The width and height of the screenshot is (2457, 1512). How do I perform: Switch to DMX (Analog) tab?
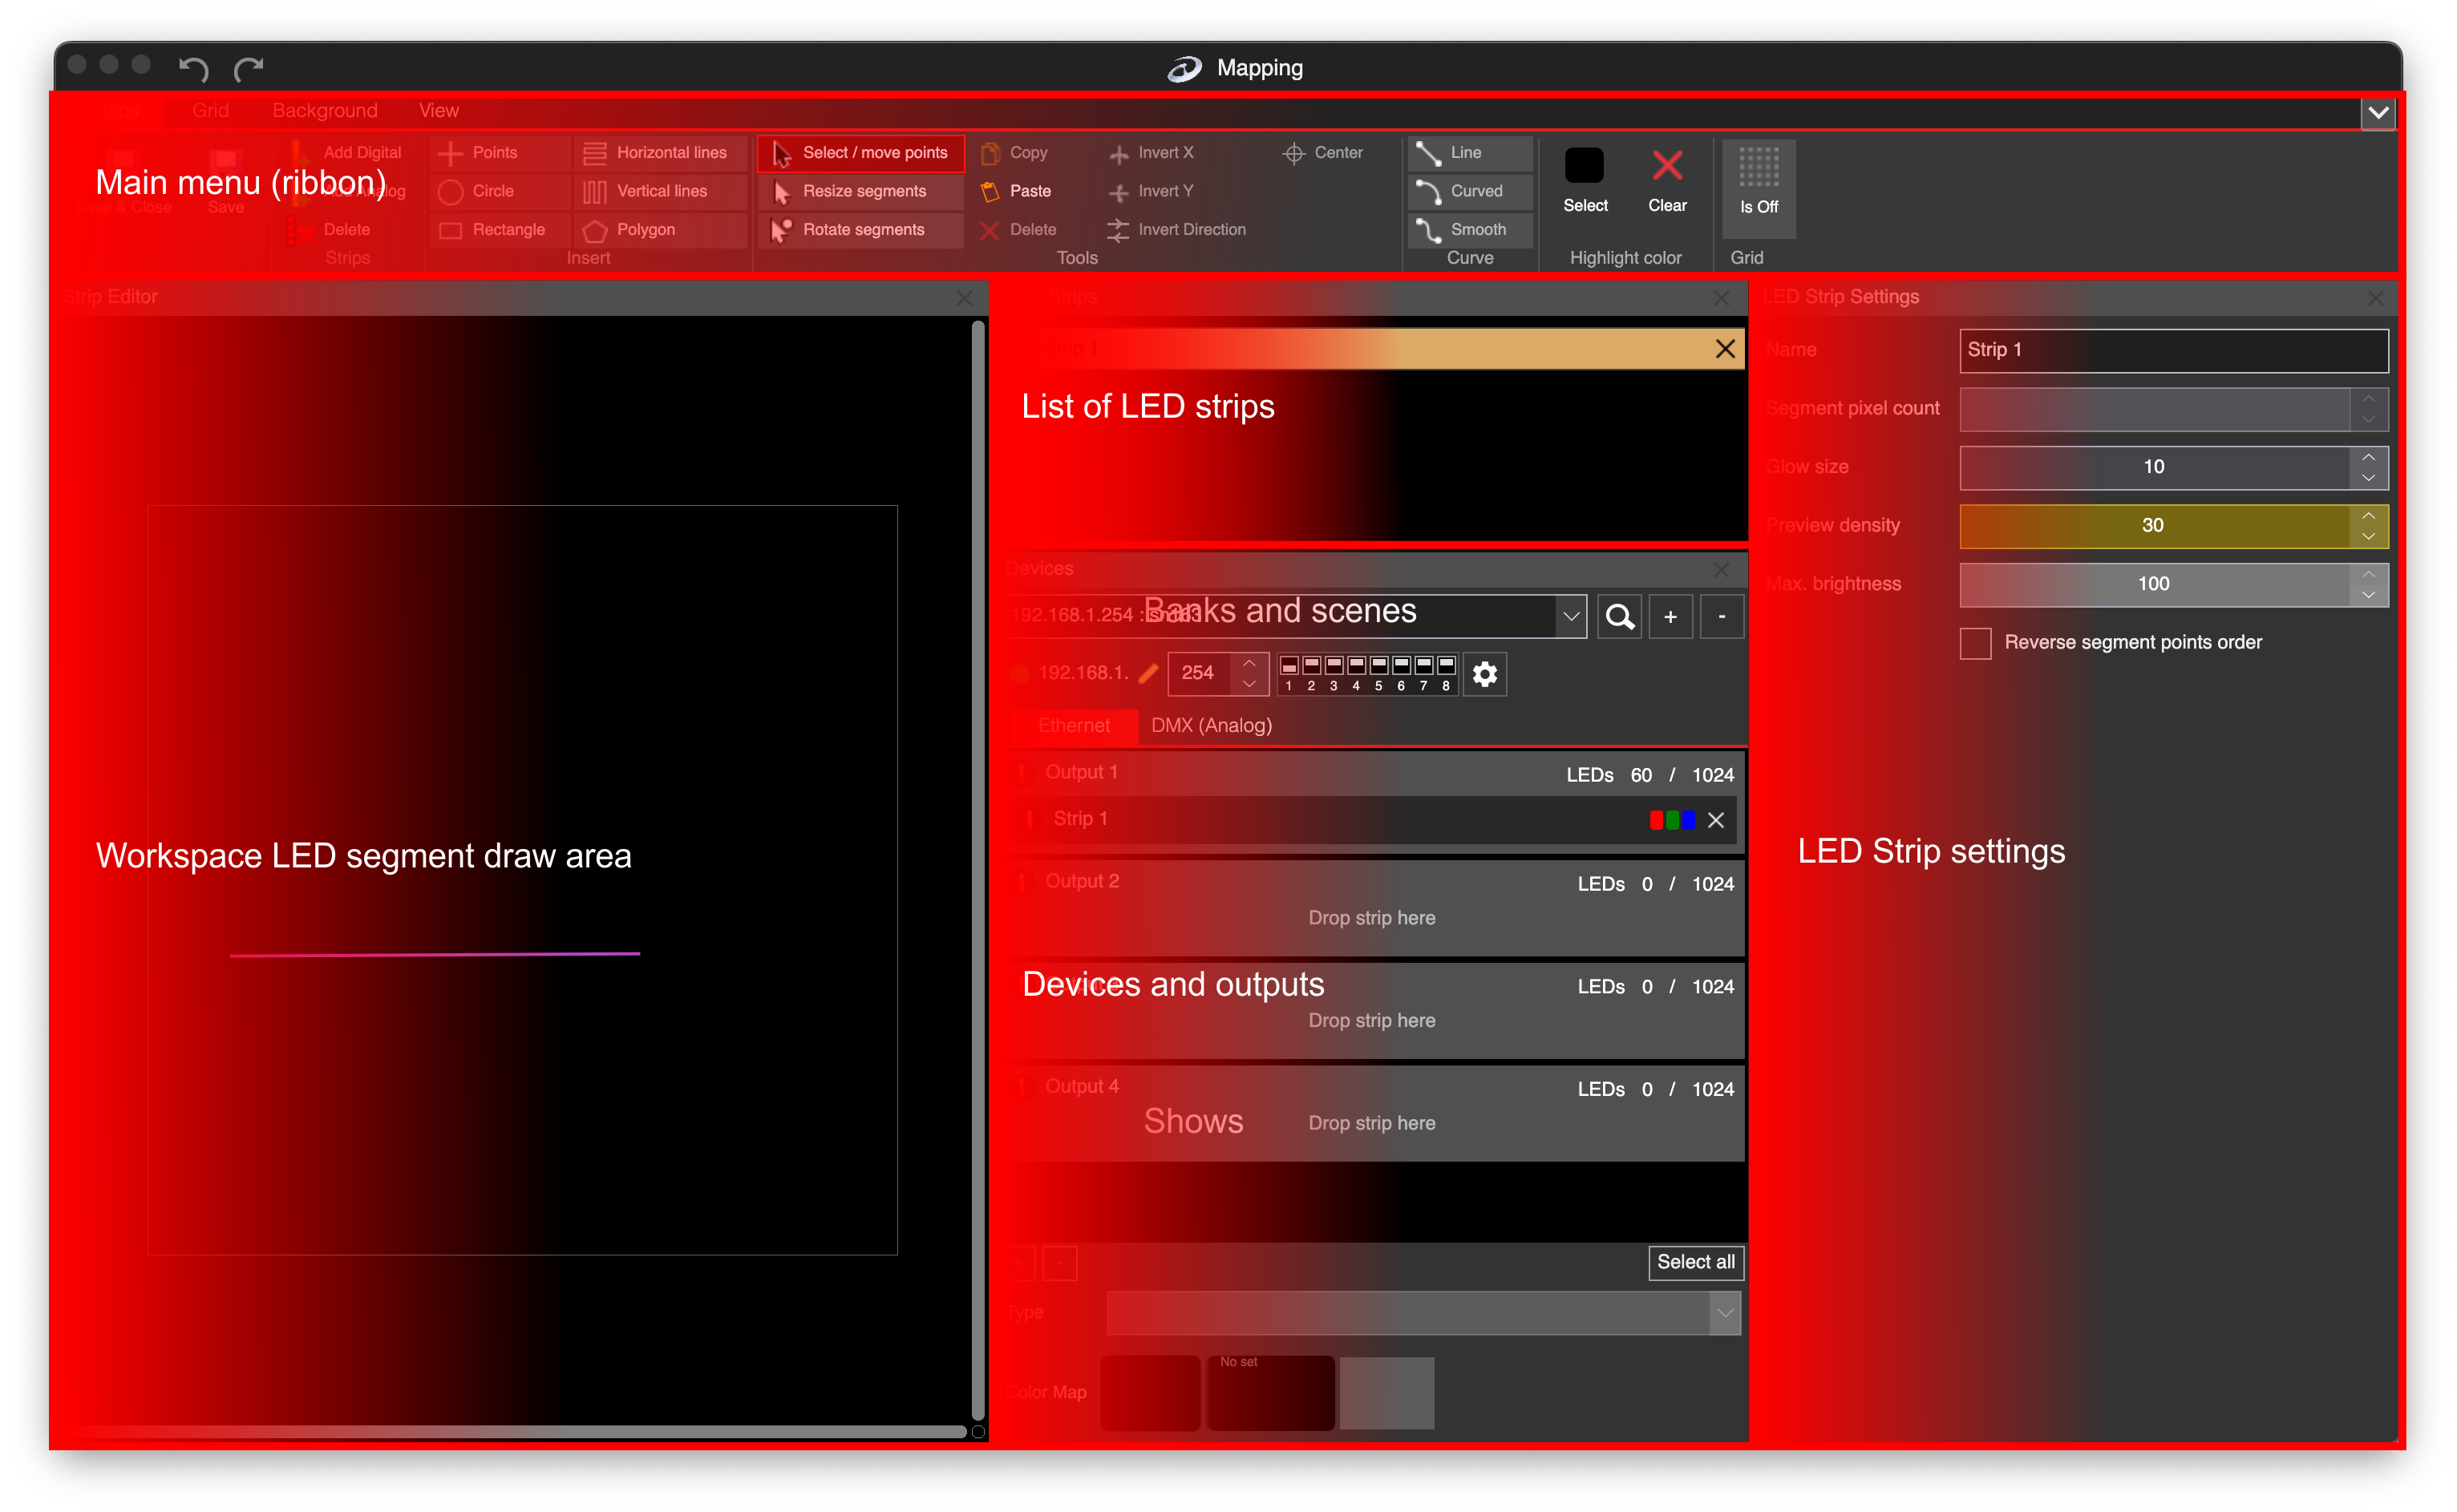[x=1211, y=726]
